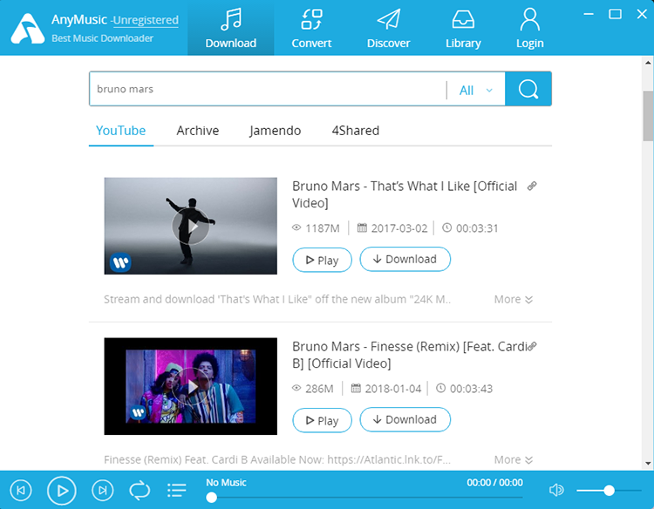Click the AnyMusic logo icon
The width and height of the screenshot is (654, 509).
[28, 29]
